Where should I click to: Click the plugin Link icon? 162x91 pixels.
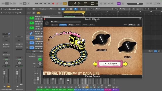pos(138,25)
